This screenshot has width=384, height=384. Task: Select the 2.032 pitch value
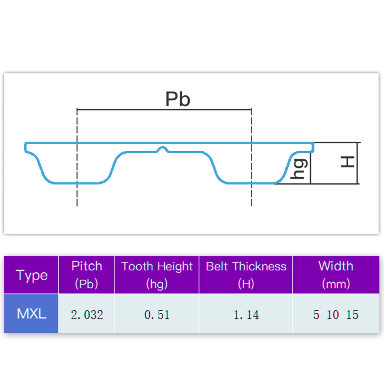[x=87, y=315]
